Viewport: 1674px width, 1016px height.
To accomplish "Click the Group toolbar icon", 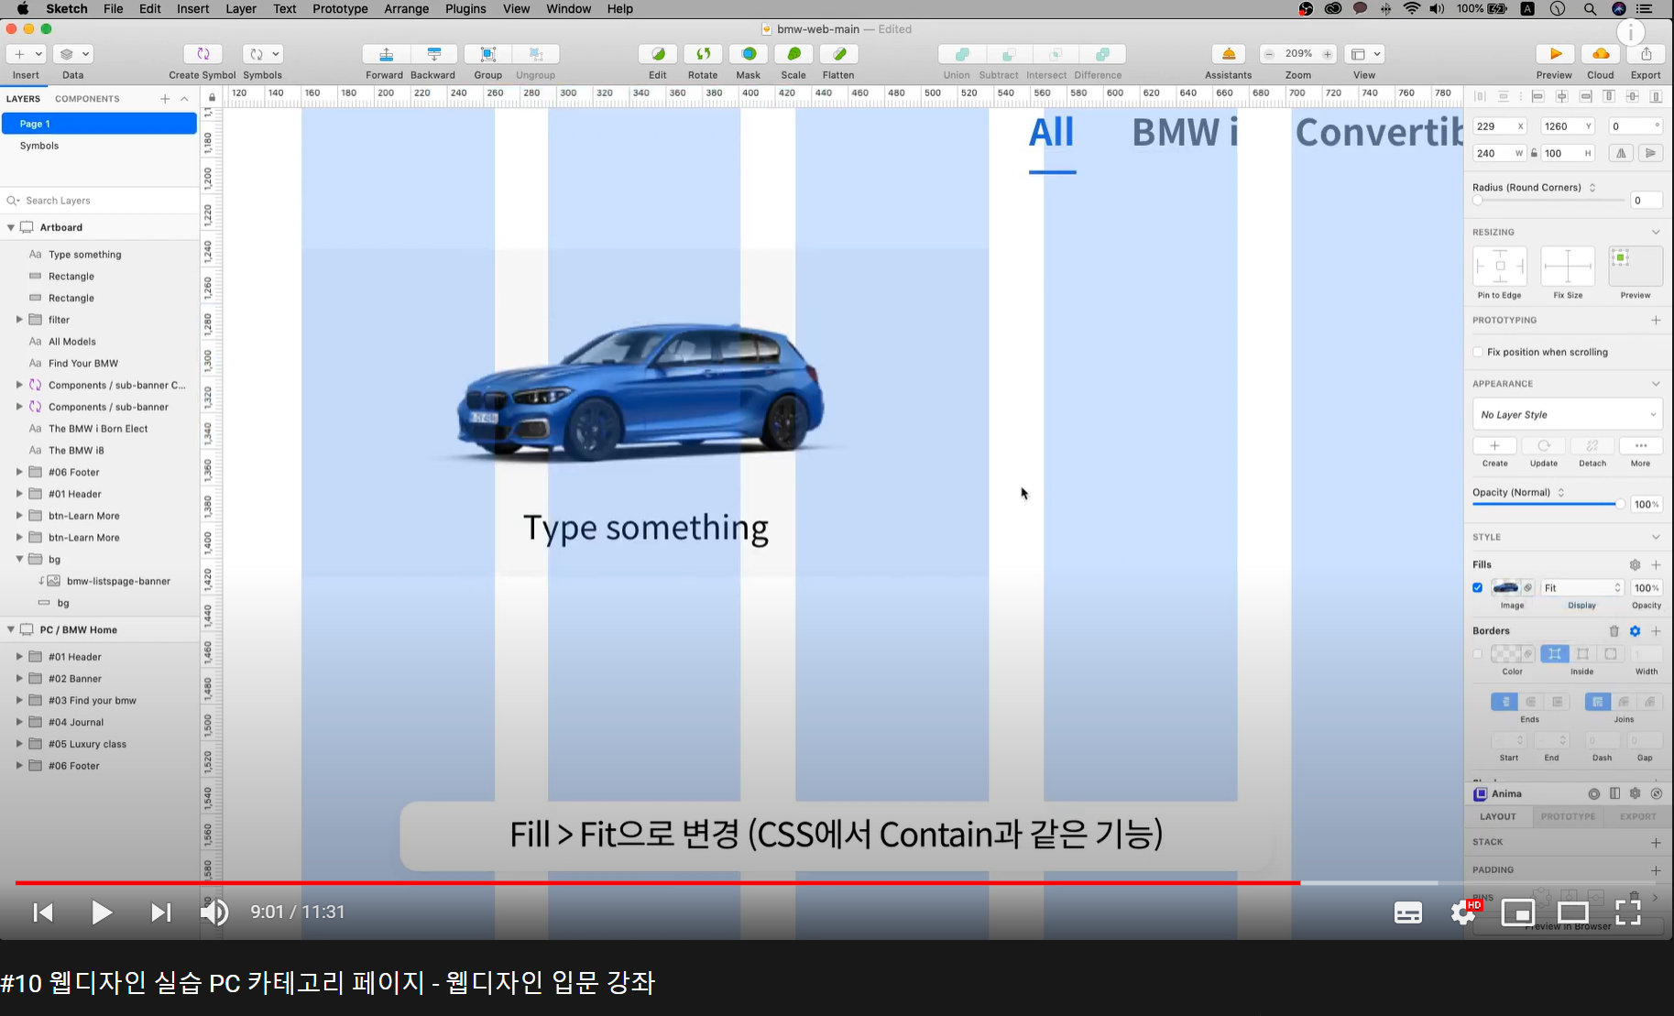I will [487, 54].
